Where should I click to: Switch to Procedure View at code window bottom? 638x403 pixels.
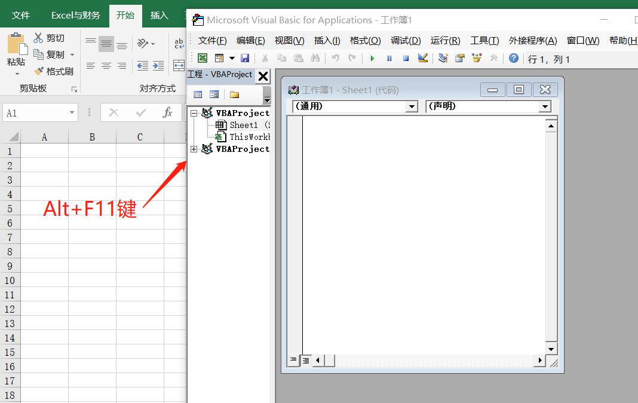point(293,360)
